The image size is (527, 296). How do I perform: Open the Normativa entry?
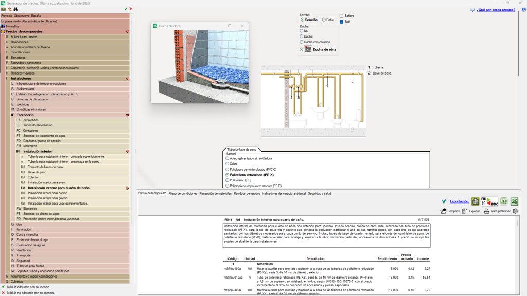pos(65,26)
